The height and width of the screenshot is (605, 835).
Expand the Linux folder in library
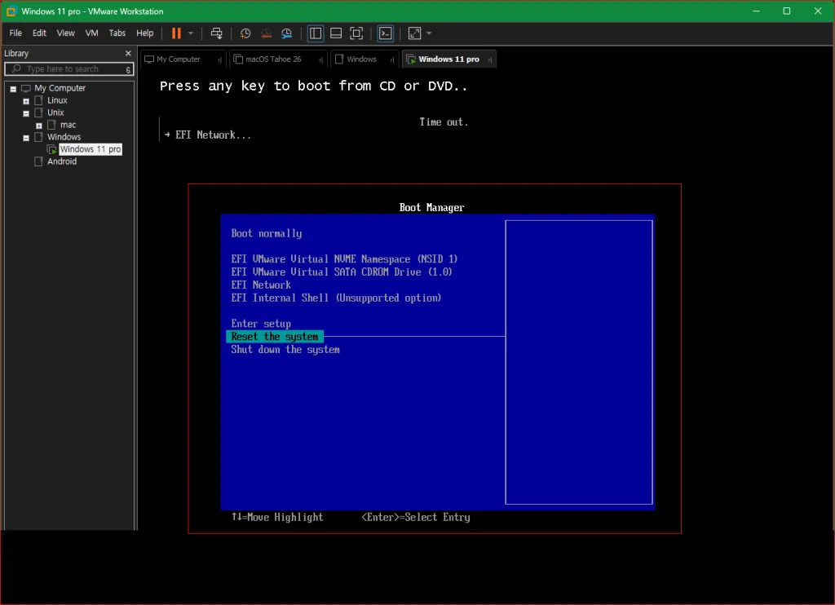26,100
